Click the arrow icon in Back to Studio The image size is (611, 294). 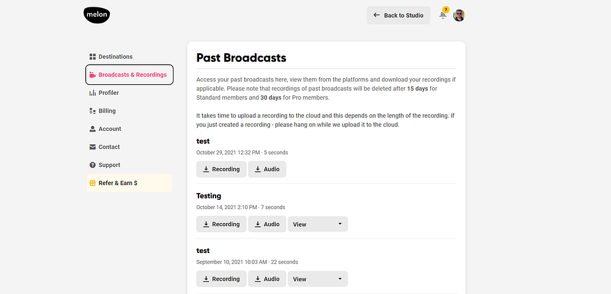coord(376,15)
